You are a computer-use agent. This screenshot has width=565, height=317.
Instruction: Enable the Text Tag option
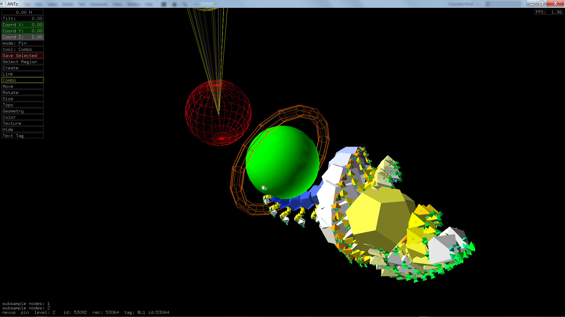(22, 136)
